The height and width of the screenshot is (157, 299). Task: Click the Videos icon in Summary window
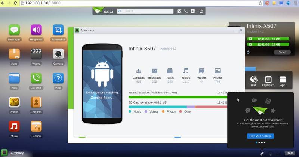201,71
